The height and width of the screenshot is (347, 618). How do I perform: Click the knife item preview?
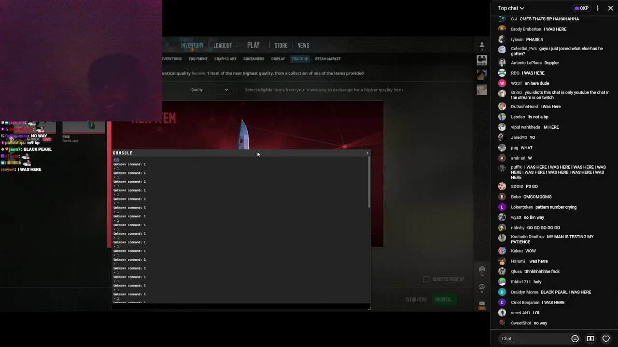[243, 133]
